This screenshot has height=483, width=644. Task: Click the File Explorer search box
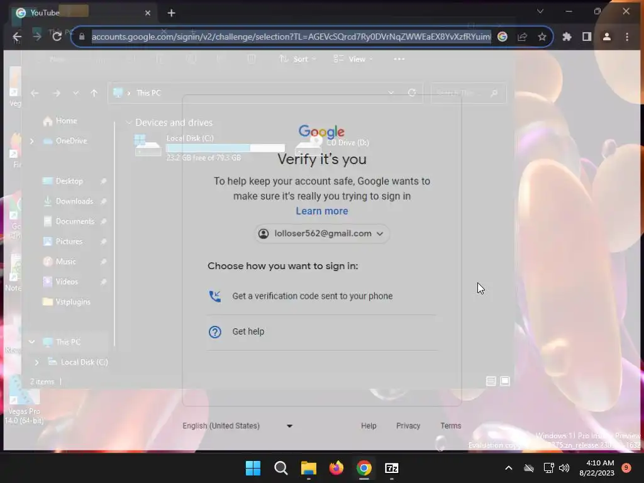468,93
